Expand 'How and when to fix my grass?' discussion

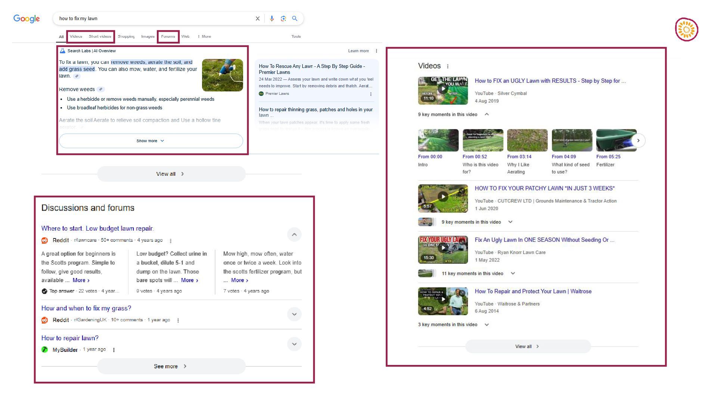point(294,315)
